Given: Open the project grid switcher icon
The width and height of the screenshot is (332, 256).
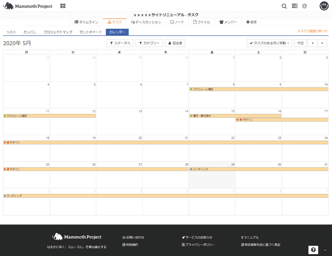Looking at the screenshot, I should pyautogui.click(x=63, y=6).
